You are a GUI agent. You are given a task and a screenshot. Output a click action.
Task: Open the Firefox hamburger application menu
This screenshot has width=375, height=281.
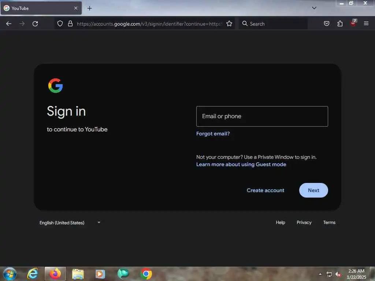tap(366, 23)
